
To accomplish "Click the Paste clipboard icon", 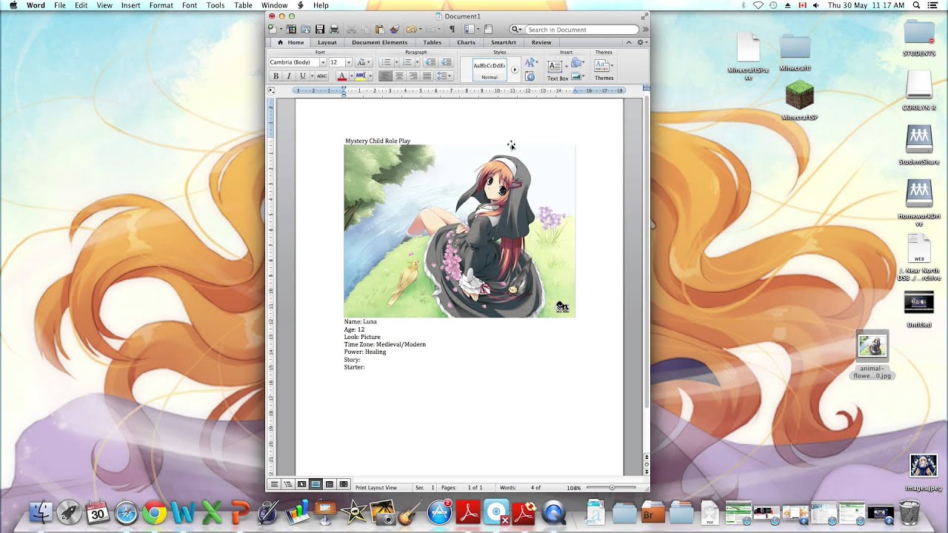I will (380, 30).
